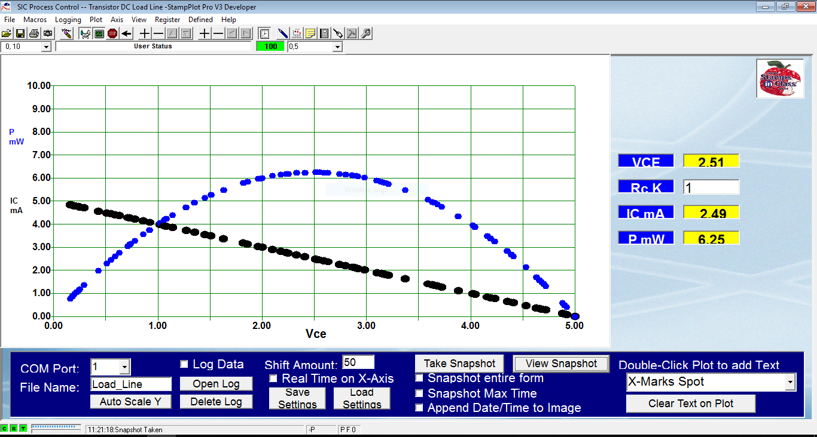Open the Help menu
This screenshot has width=817, height=437.
[229, 20]
